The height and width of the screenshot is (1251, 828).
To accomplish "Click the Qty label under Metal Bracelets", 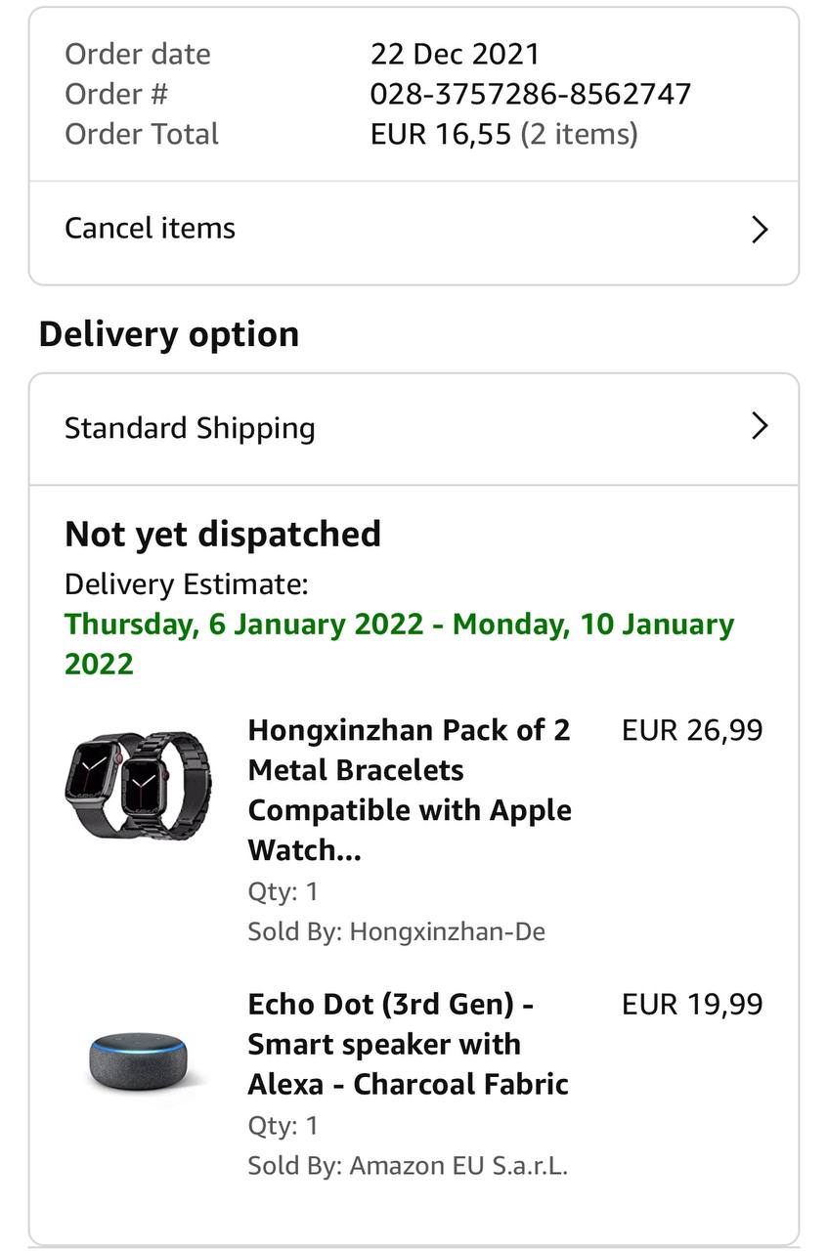I will tap(283, 891).
